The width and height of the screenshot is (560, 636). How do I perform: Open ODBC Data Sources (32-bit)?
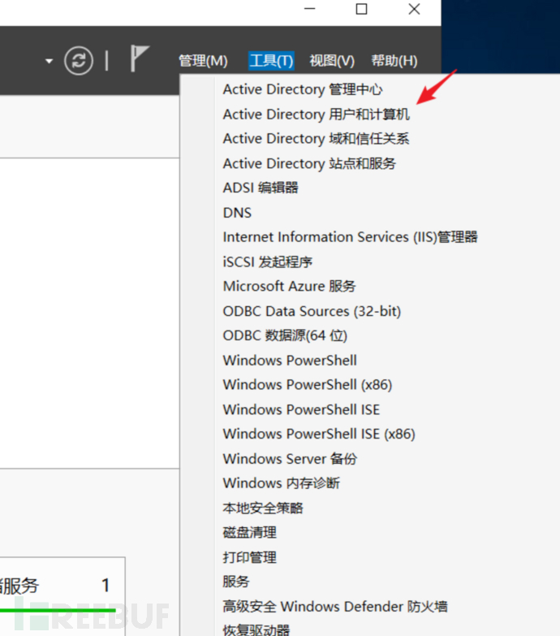312,311
